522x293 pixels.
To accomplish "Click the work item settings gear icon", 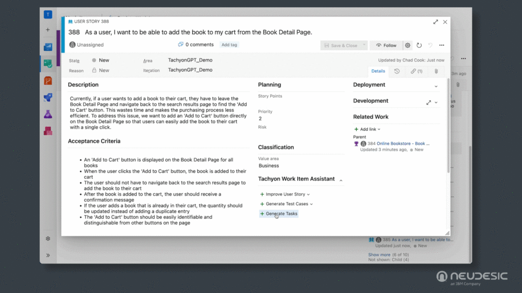I will click(x=407, y=45).
